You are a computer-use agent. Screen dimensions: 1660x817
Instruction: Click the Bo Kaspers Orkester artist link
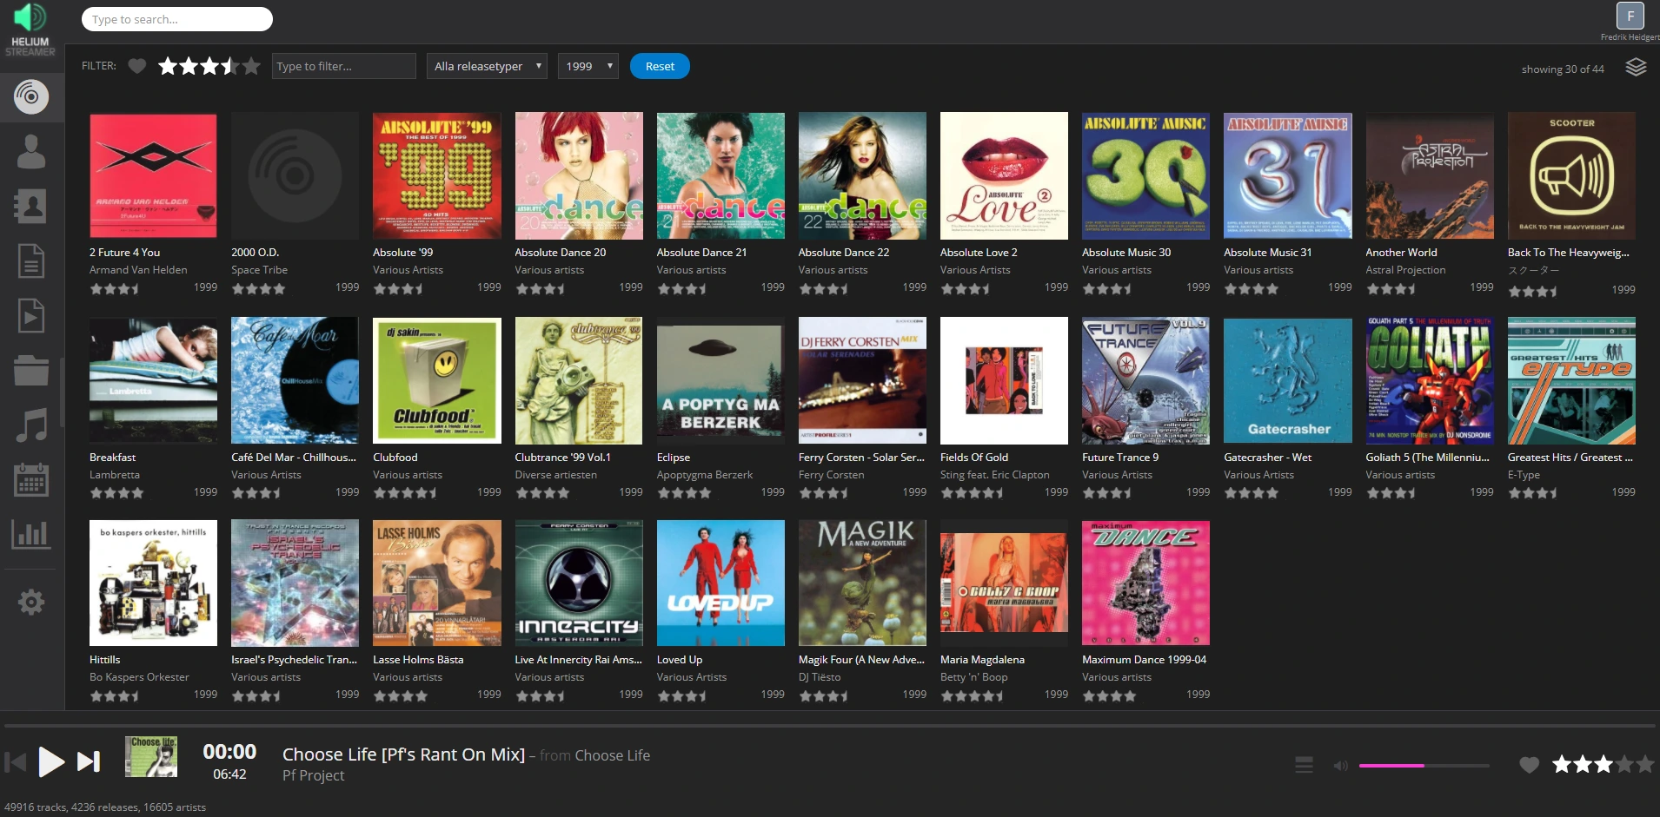[x=139, y=677]
